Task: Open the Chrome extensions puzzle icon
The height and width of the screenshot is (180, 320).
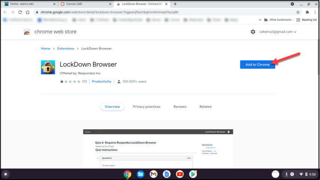Action: pyautogui.click(x=307, y=12)
